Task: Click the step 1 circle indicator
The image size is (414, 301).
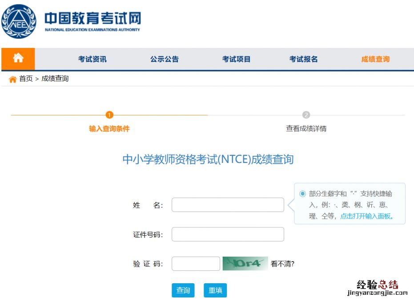Action: click(x=109, y=115)
